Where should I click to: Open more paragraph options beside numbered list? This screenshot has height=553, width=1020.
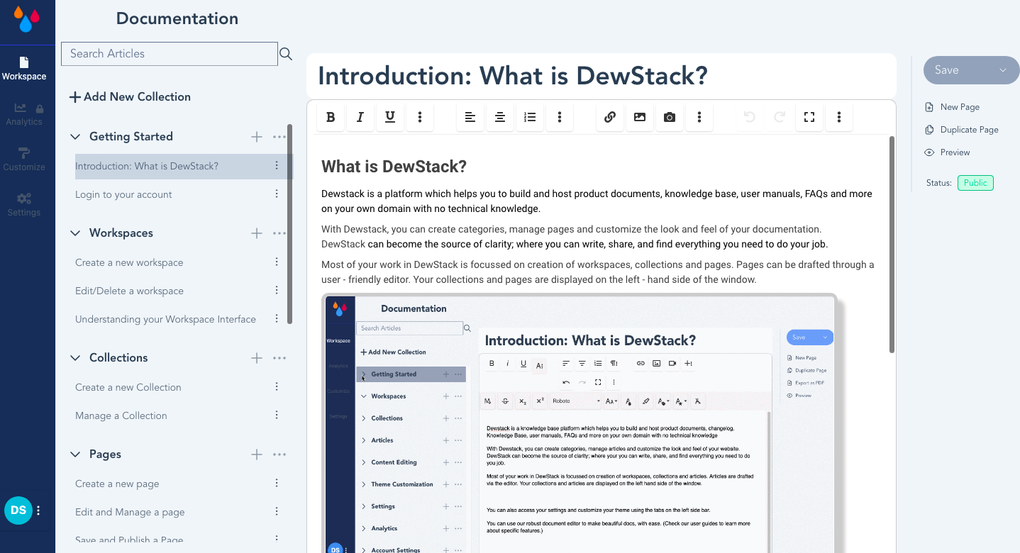coord(560,118)
